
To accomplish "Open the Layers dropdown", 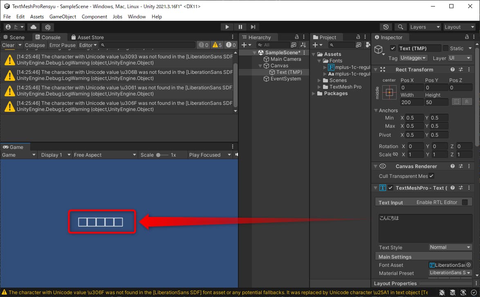I will 424,27.
